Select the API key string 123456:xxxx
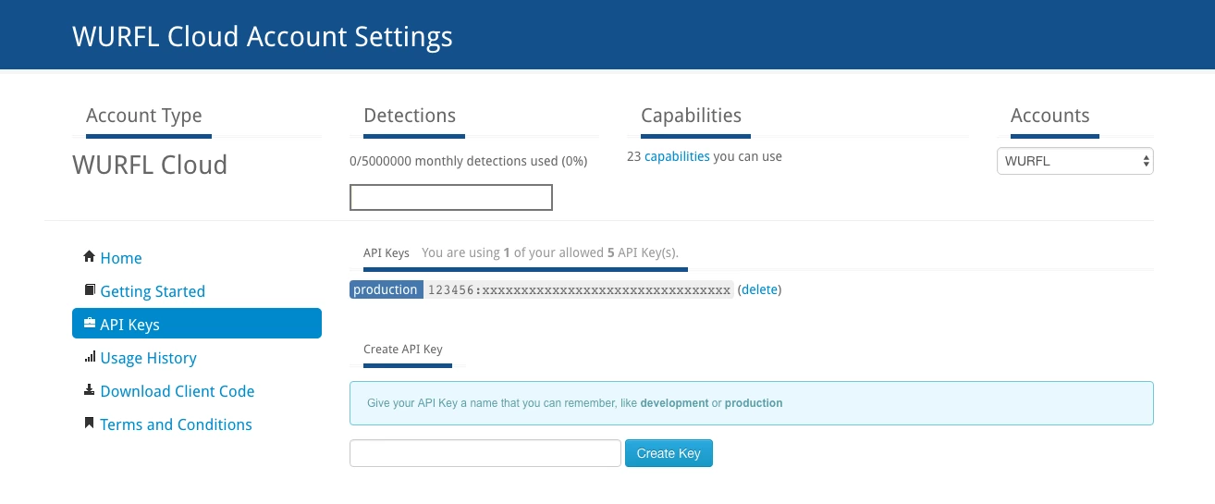 click(579, 289)
